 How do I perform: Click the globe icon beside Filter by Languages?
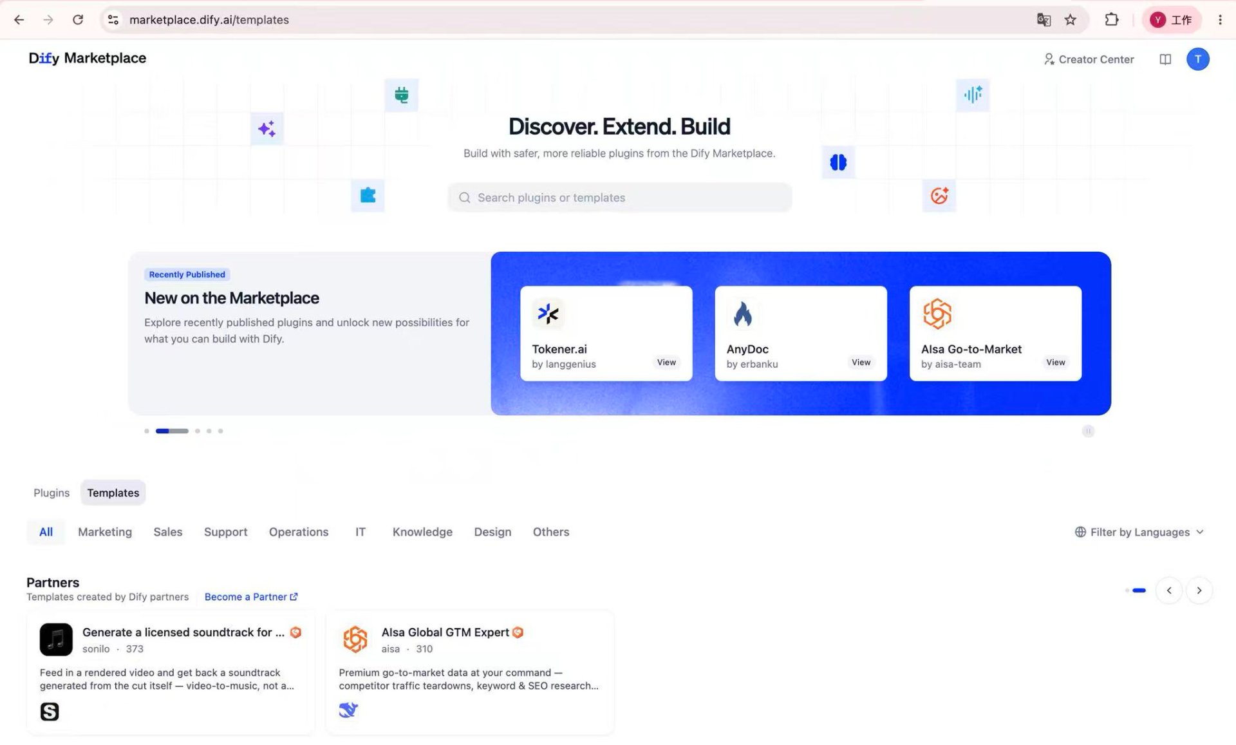point(1080,532)
